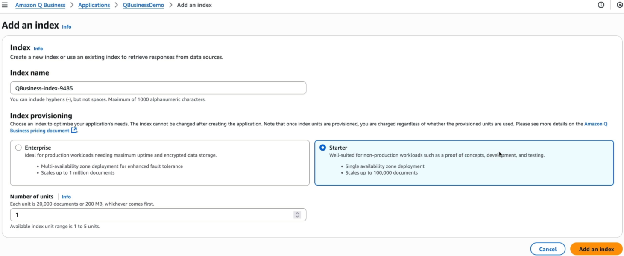Click 'Scales up to 1 million documents' text
This screenshot has width=624, height=256.
pos(78,173)
